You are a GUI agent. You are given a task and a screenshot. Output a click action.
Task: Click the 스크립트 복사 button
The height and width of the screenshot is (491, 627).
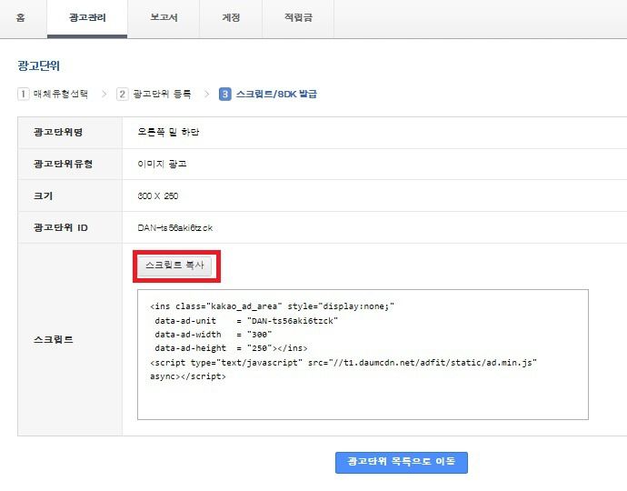coord(174,266)
